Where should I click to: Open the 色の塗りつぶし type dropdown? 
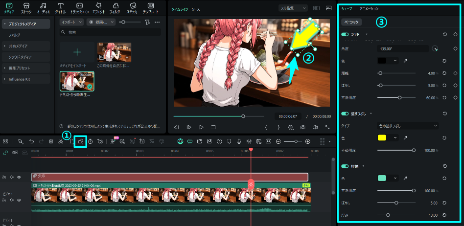408,126
